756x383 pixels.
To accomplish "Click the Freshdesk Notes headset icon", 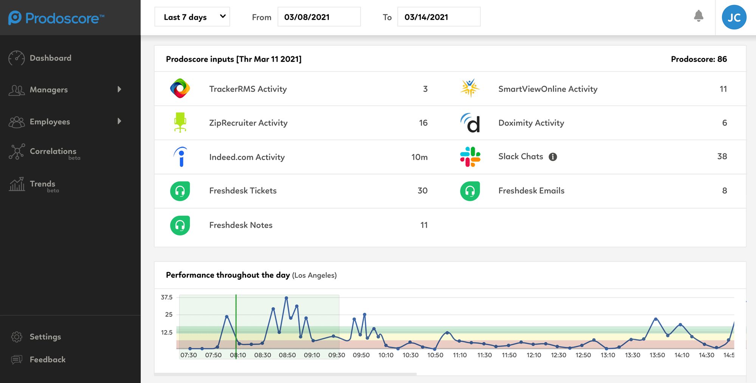I will tap(180, 225).
